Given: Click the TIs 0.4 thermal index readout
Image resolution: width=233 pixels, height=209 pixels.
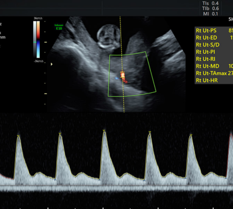Looking at the screenshot, I should tap(211, 3).
